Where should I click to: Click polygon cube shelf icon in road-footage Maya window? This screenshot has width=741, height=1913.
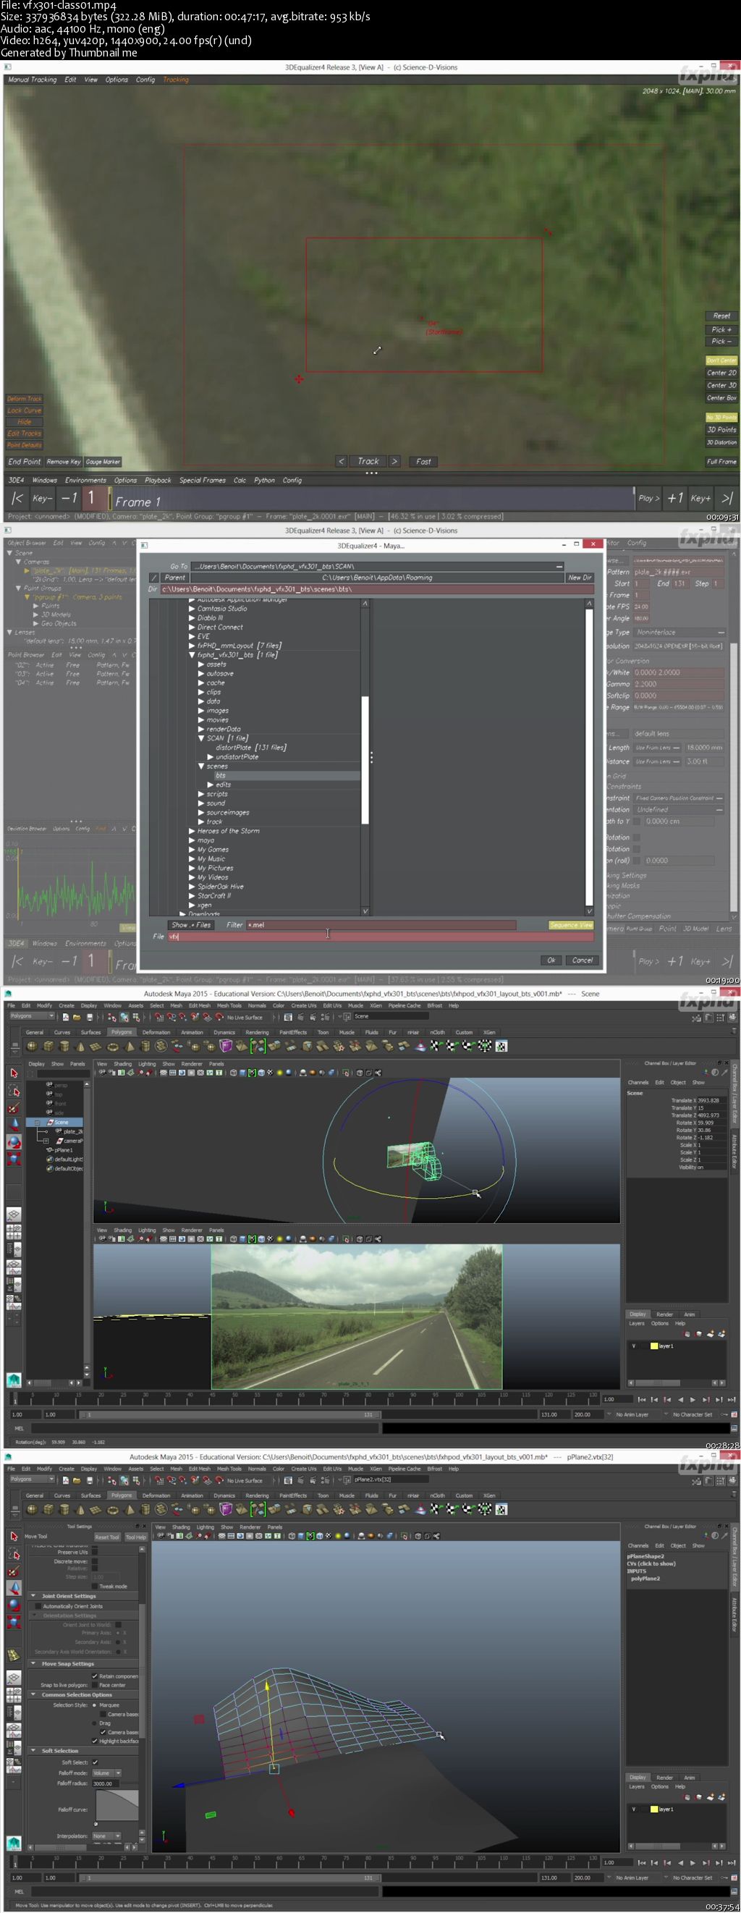click(x=48, y=1046)
